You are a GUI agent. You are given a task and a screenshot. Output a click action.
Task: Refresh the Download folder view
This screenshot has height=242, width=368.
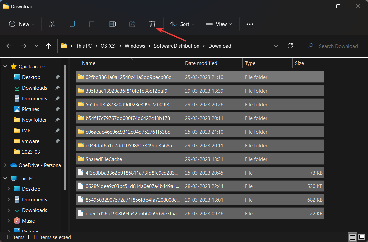[290, 46]
